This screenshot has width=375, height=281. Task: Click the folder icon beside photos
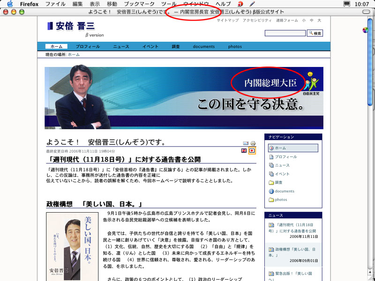[271, 200]
